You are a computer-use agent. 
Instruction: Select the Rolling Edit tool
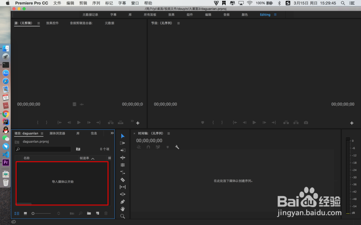(x=123, y=165)
